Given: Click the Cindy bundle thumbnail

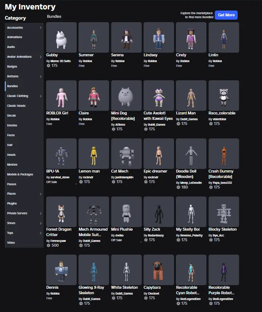Looking at the screenshot, I should (191, 37).
